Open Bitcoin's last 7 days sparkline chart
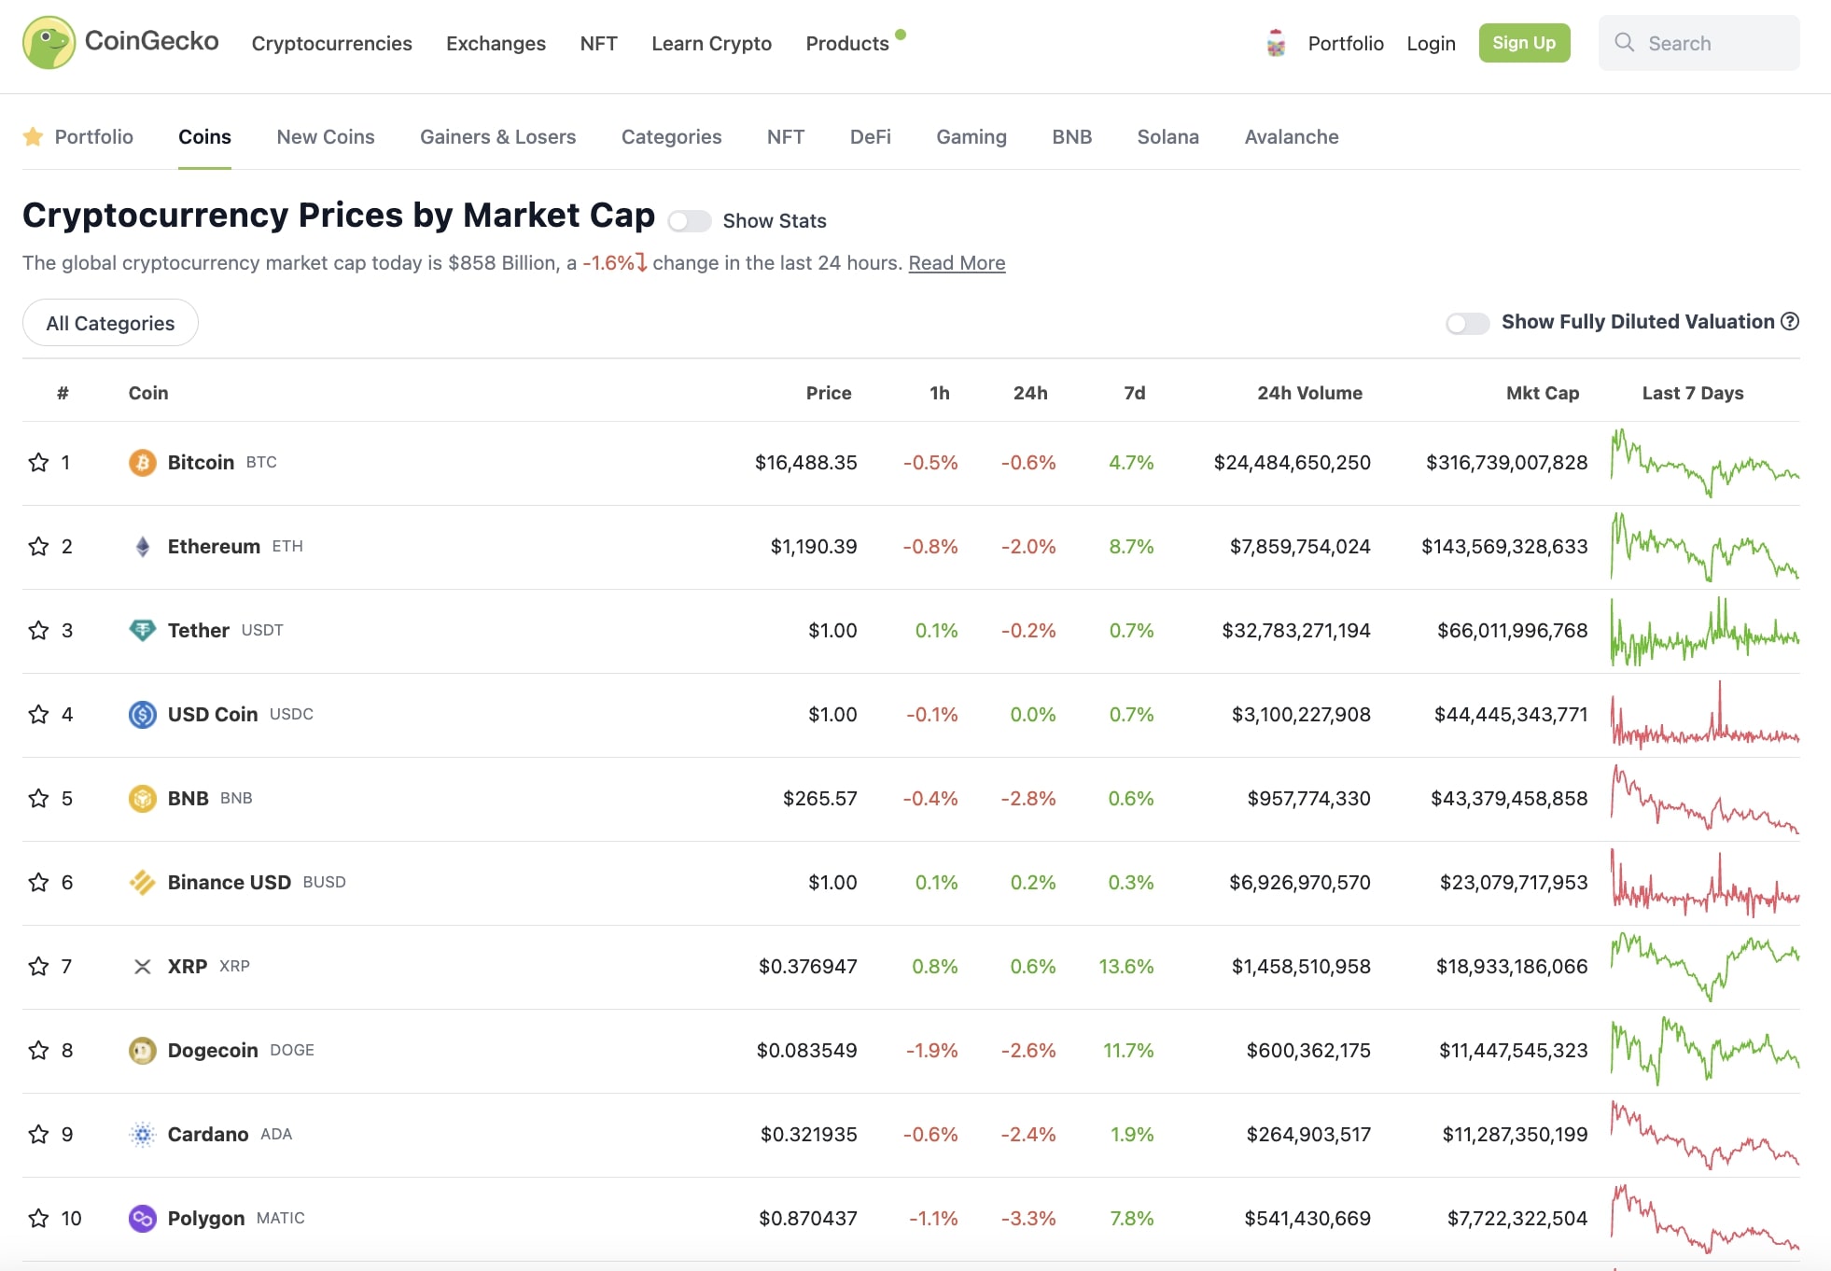The height and width of the screenshot is (1271, 1831). (x=1704, y=462)
